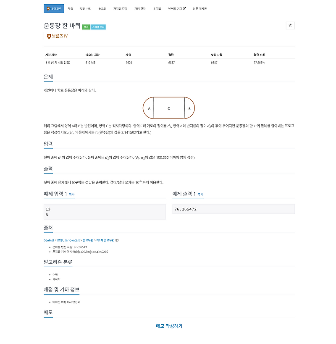Open the 채점 현황 tab

click(140, 8)
